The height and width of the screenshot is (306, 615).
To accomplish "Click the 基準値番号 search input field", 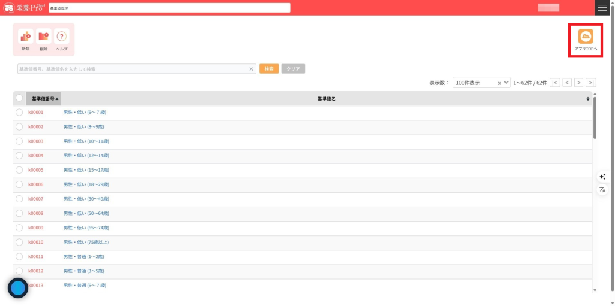I will tap(132, 69).
